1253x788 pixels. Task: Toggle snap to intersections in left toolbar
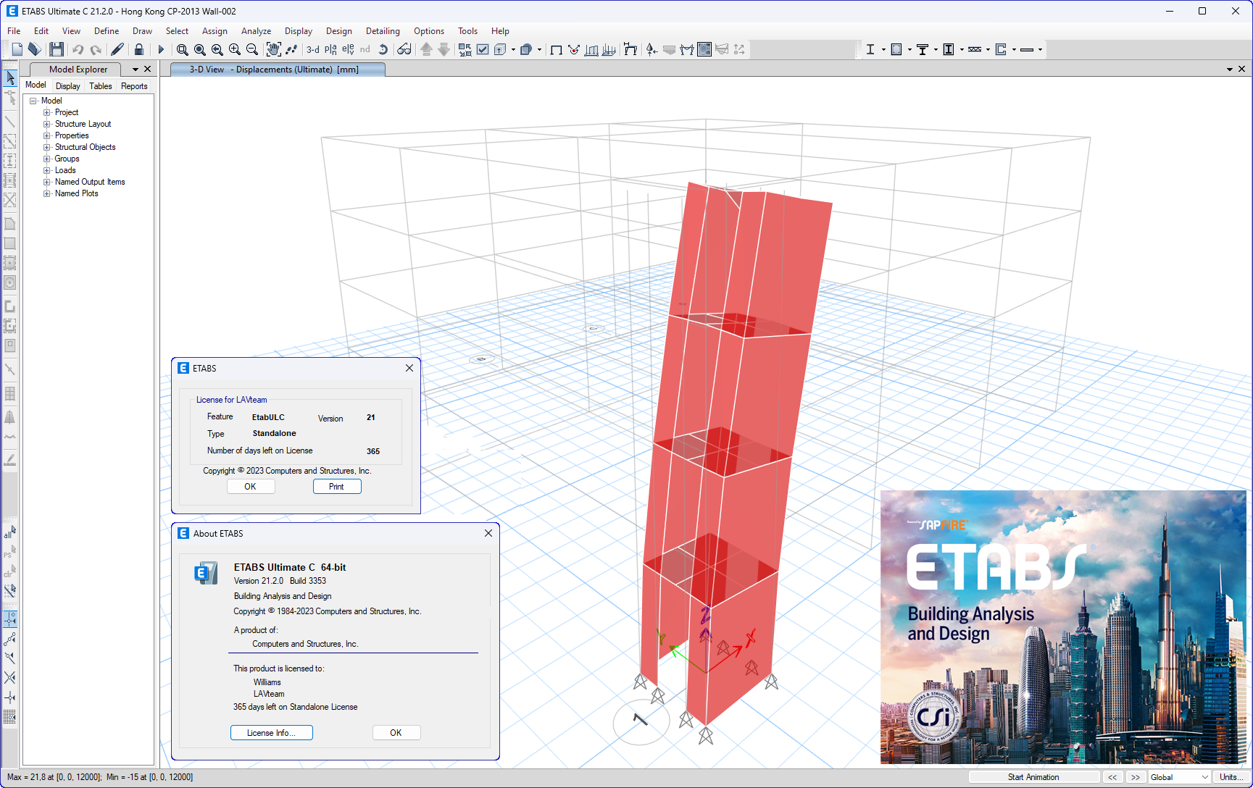tap(10, 678)
